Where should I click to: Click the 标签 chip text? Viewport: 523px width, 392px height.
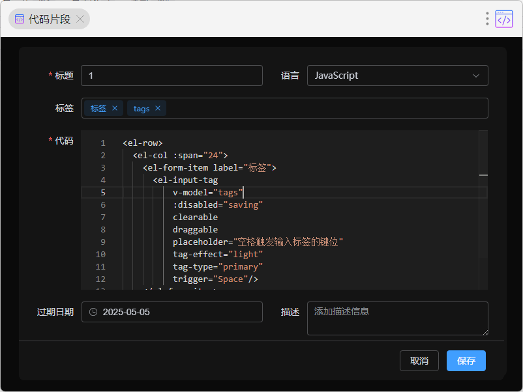[x=98, y=108]
